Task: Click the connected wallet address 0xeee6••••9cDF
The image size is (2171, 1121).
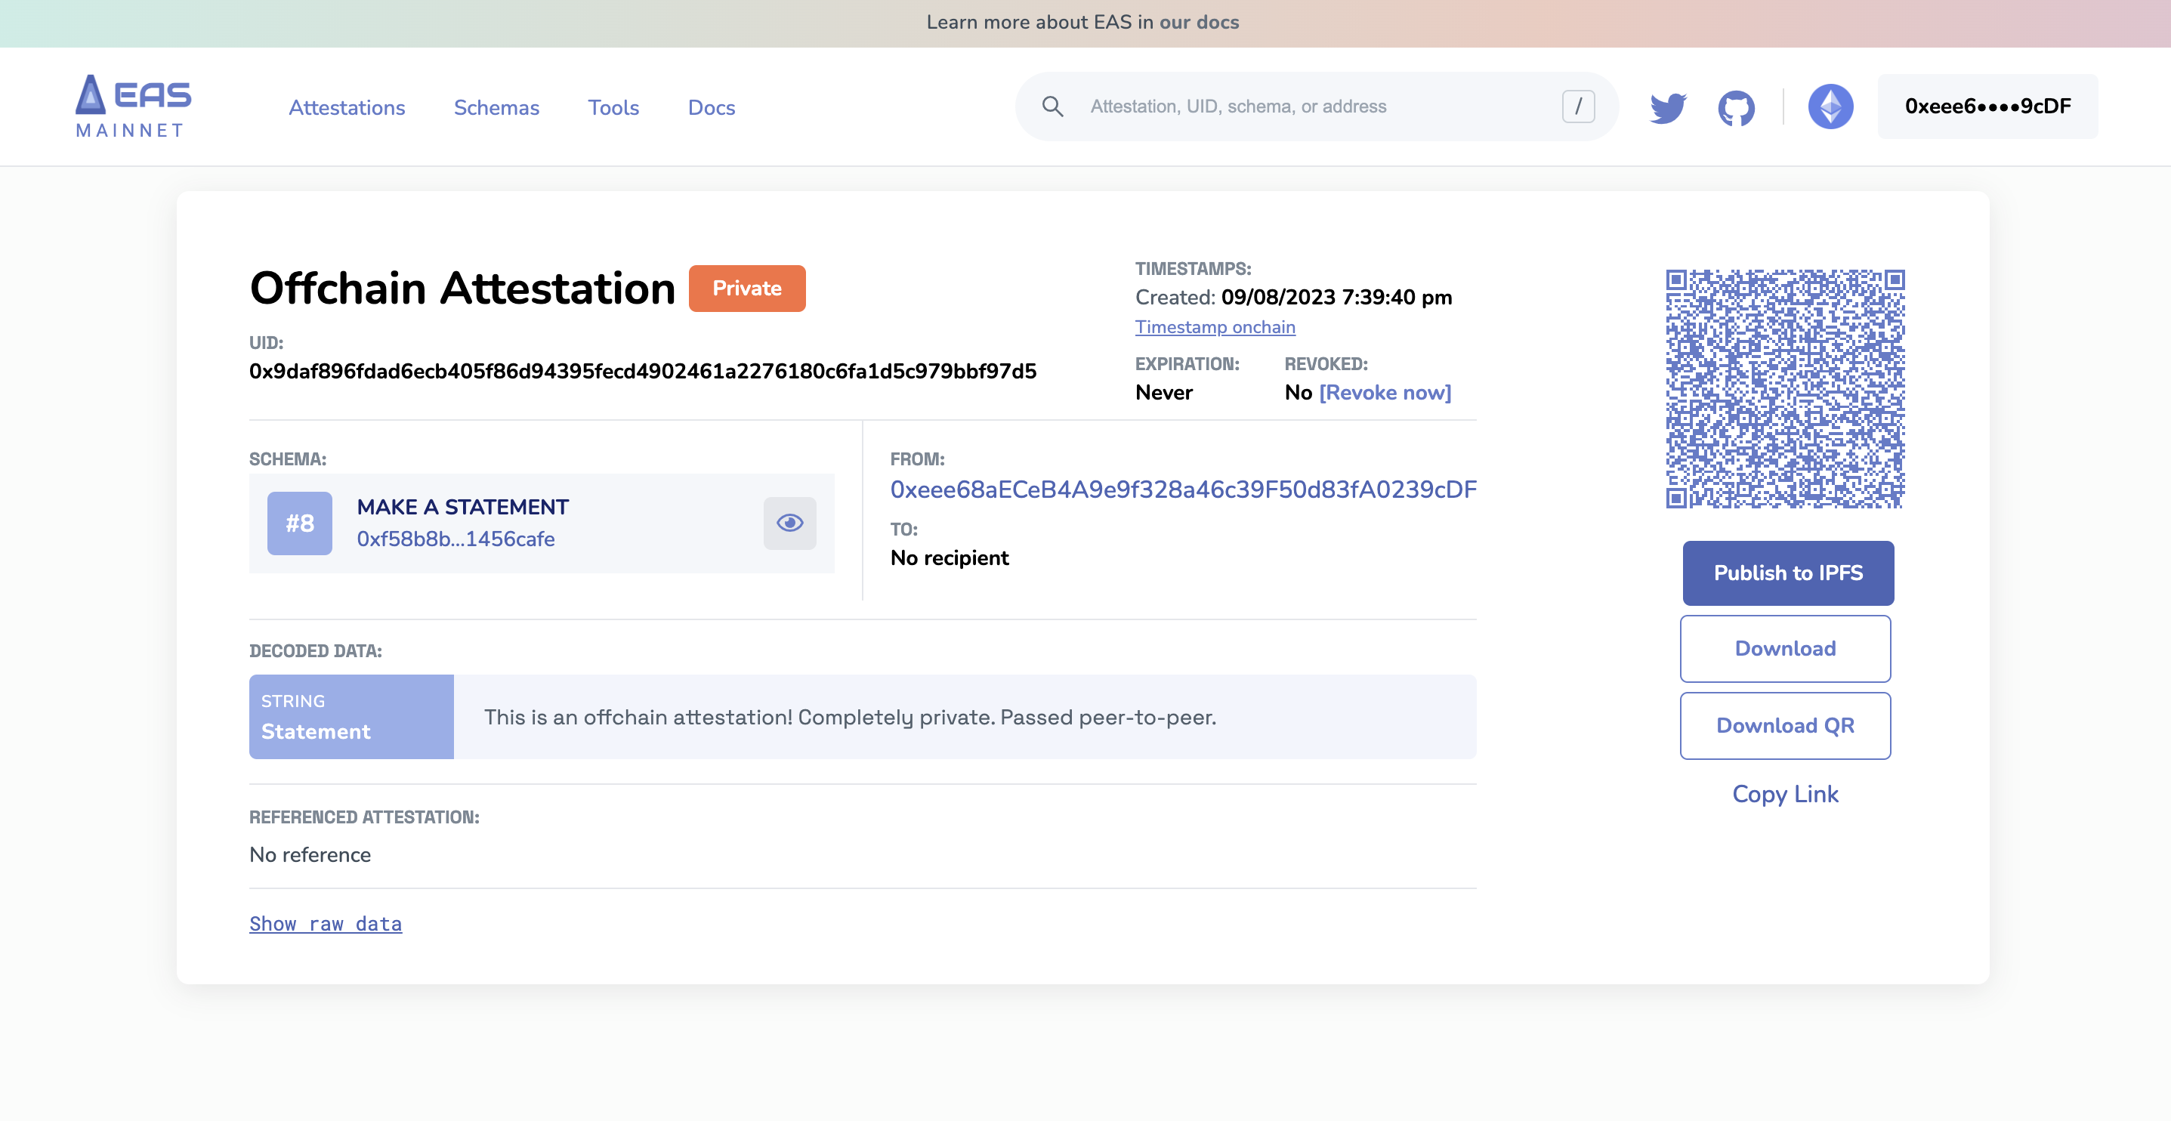Action: pyautogui.click(x=1988, y=105)
